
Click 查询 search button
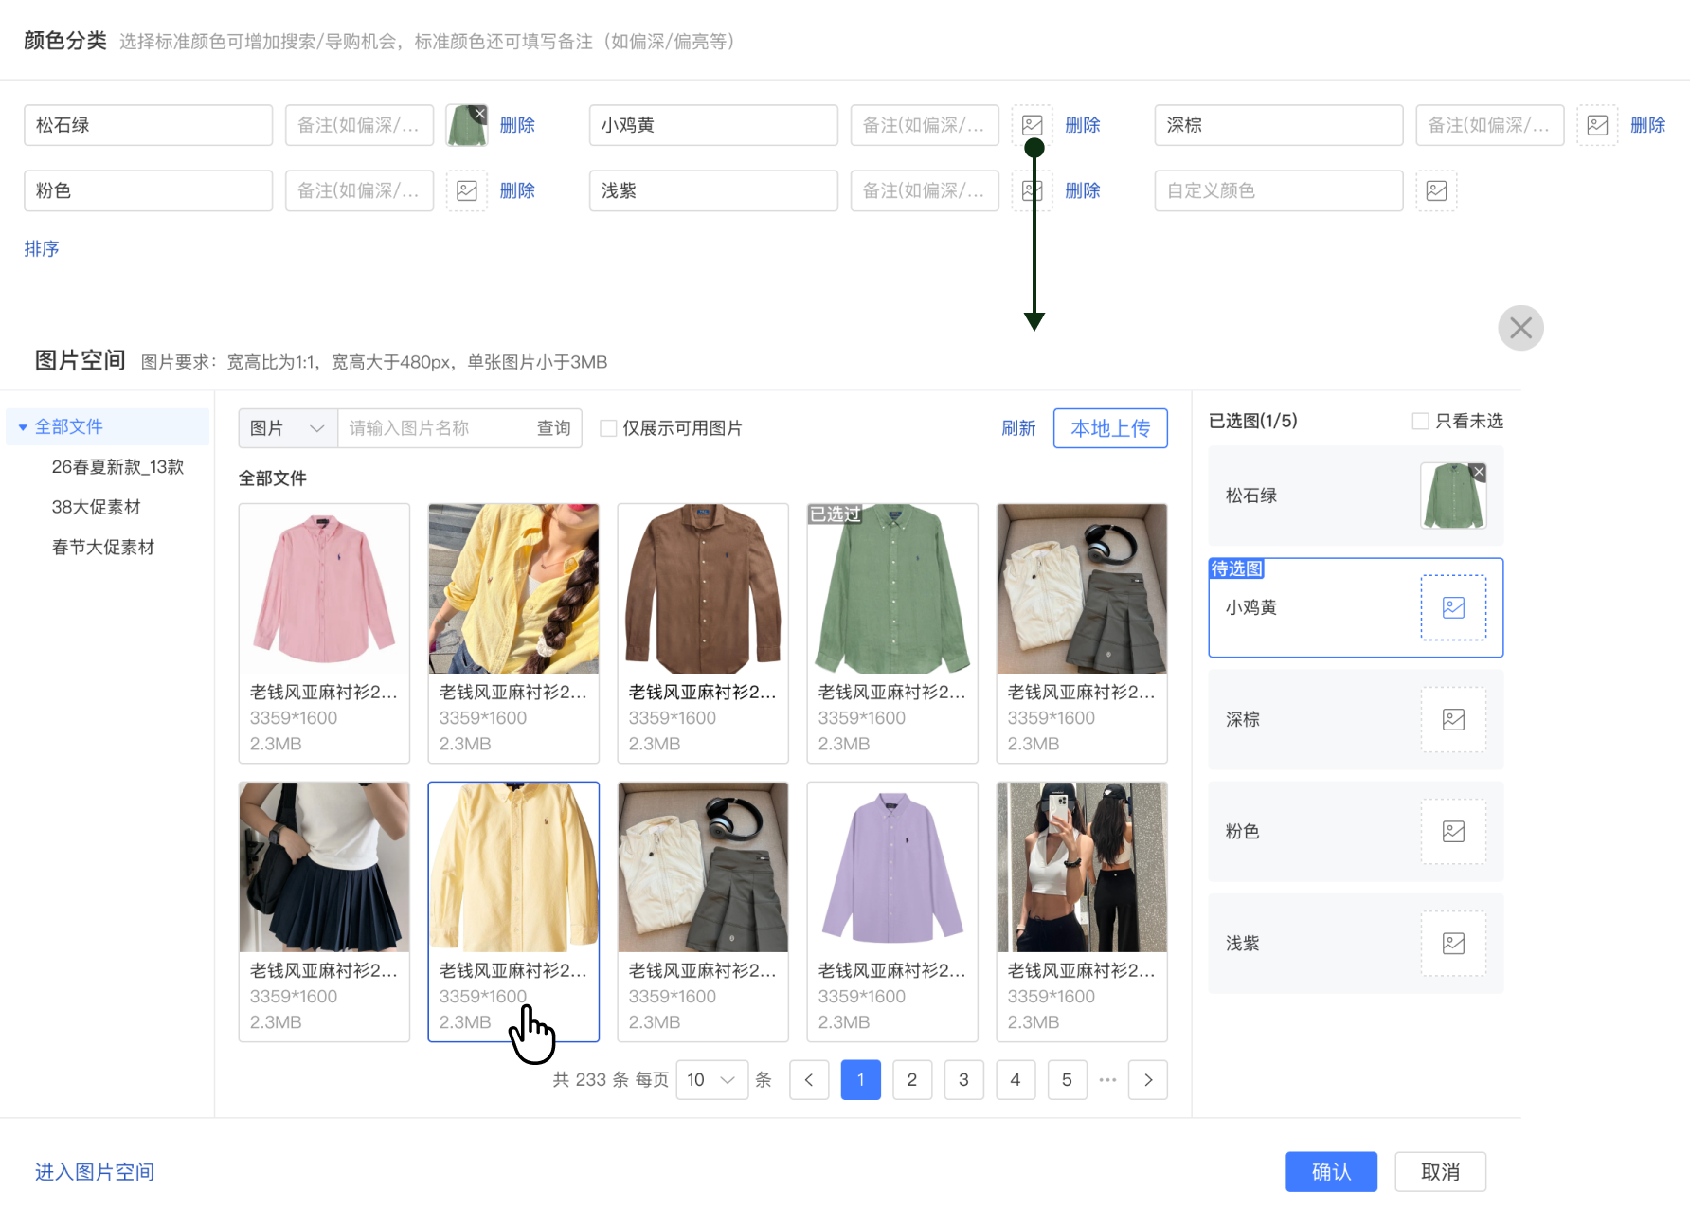[x=554, y=428]
